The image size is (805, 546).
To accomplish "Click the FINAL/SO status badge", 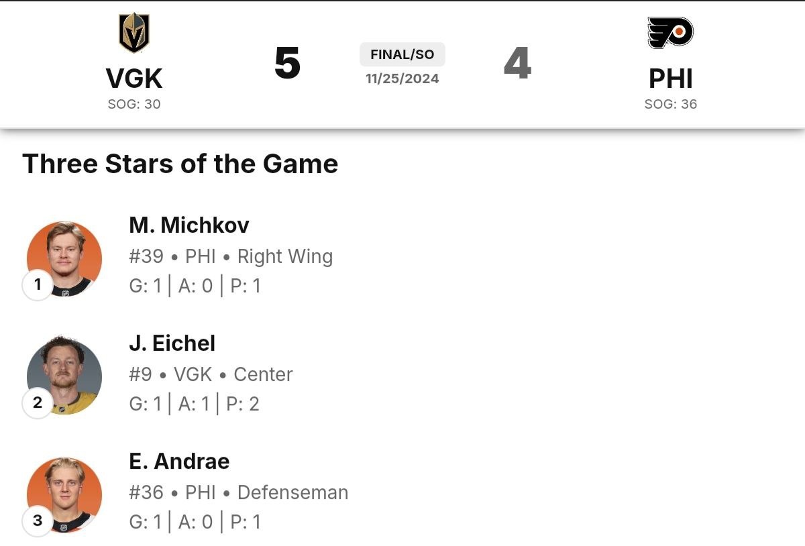I will 402,55.
